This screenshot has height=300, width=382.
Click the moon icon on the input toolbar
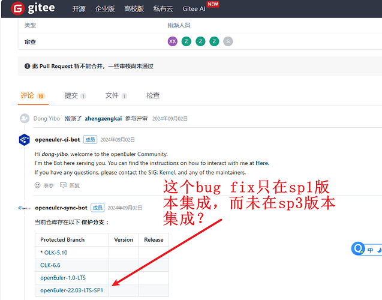point(379,250)
